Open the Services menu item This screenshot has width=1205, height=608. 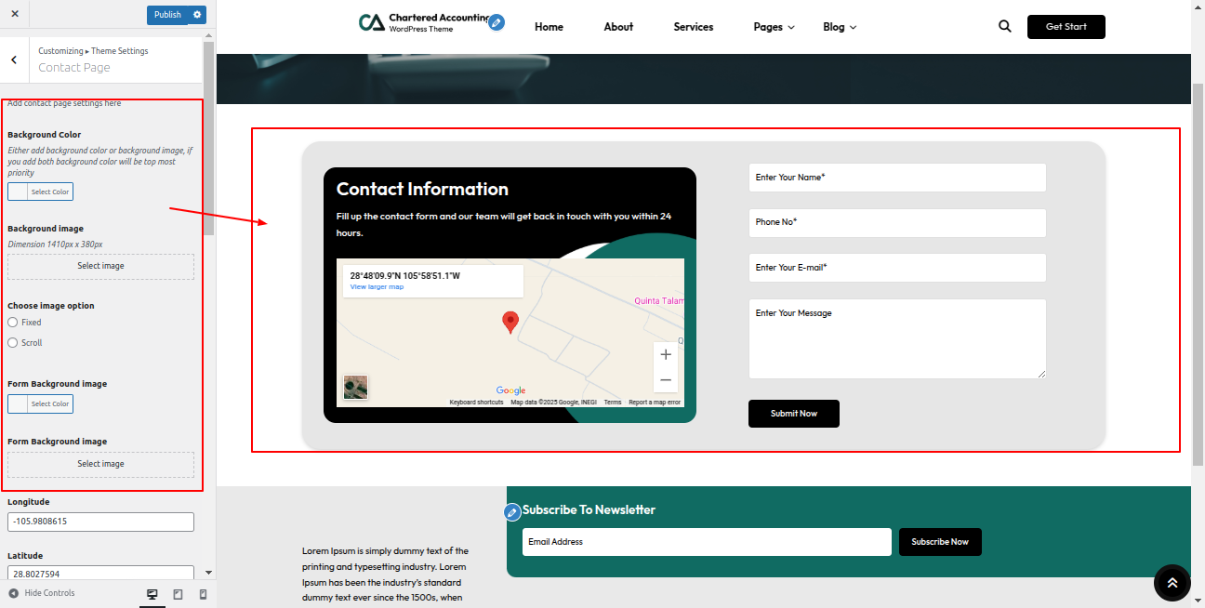pyautogui.click(x=694, y=27)
